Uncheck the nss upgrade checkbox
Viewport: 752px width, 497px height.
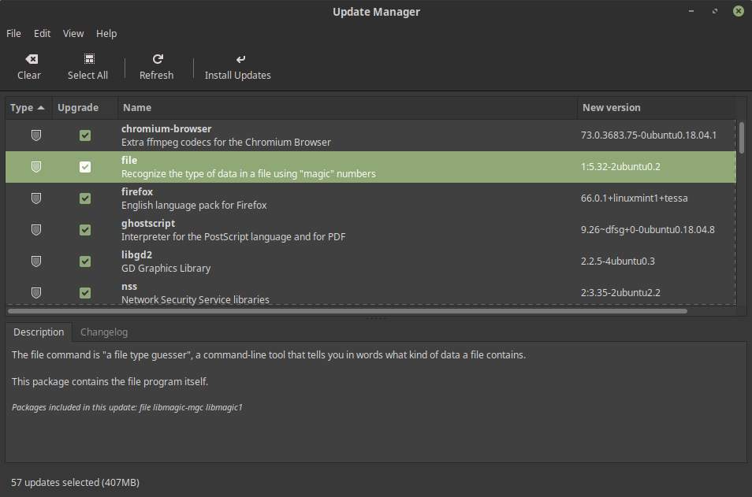click(x=85, y=293)
